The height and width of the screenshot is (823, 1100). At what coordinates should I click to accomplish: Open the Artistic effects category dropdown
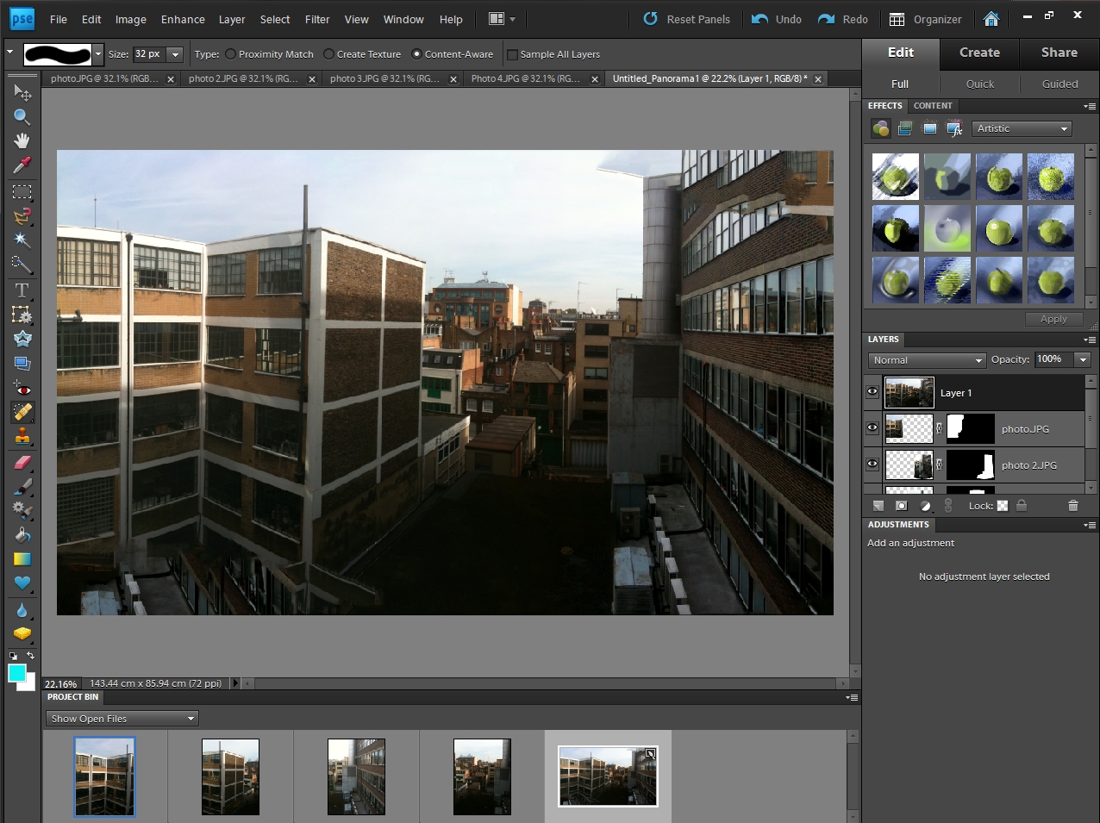pyautogui.click(x=1022, y=128)
